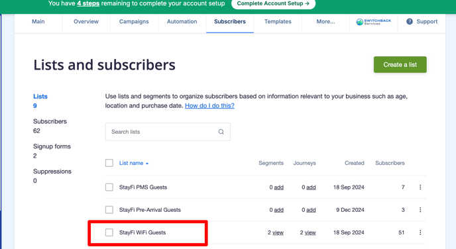Click the Create a list button
Screen dimensions: 456x249
point(400,64)
